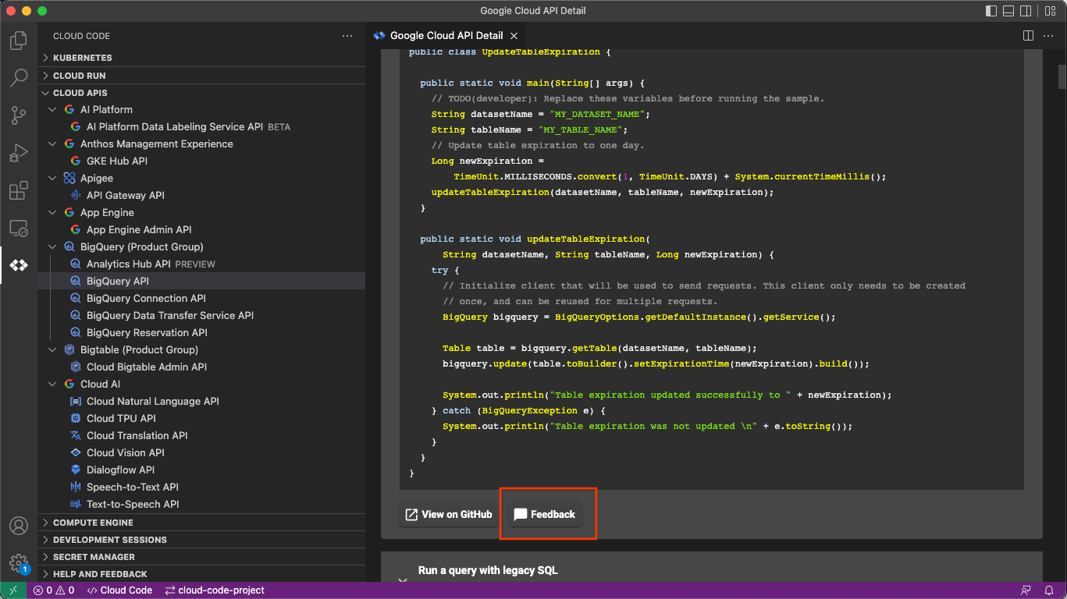1067x599 pixels.
Task: Show errors and warnings in status bar
Action: (54, 590)
